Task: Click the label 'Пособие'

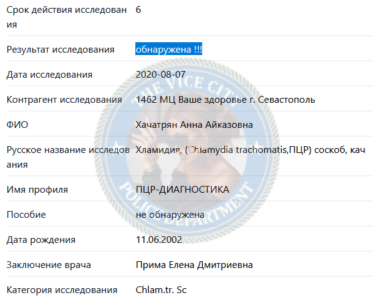Action: pos(26,215)
